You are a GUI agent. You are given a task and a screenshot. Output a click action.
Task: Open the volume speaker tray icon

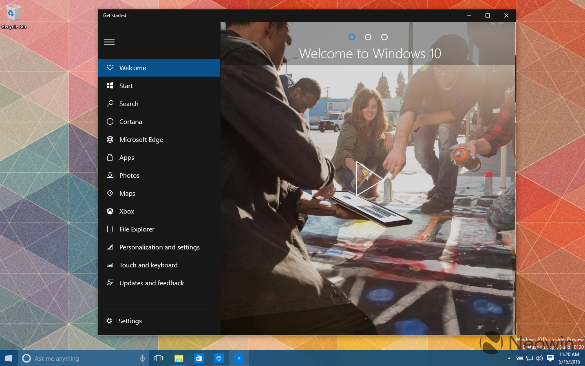tap(539, 358)
